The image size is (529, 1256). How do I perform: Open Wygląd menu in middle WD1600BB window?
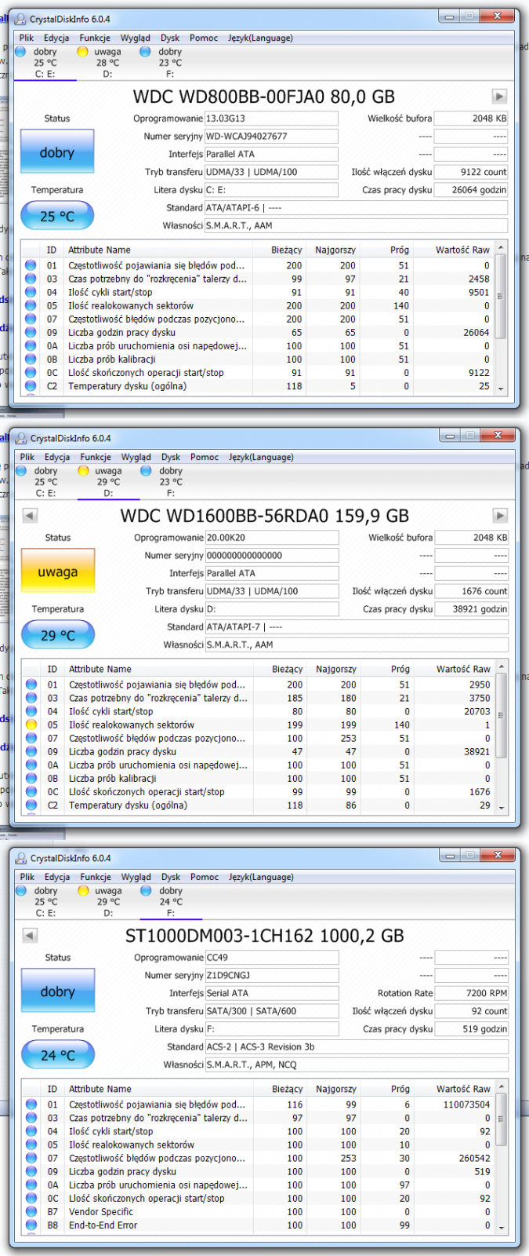click(x=136, y=457)
